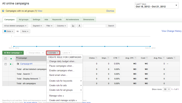Switch to the Ad extensions tab
182x103 pixels.
(72, 19)
